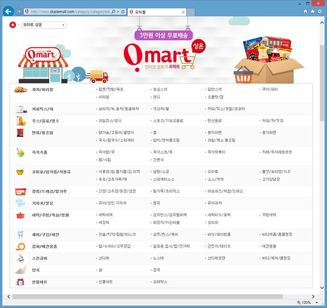
Task: Open the 화장지/키친타올 subcategory
Action: (166, 222)
